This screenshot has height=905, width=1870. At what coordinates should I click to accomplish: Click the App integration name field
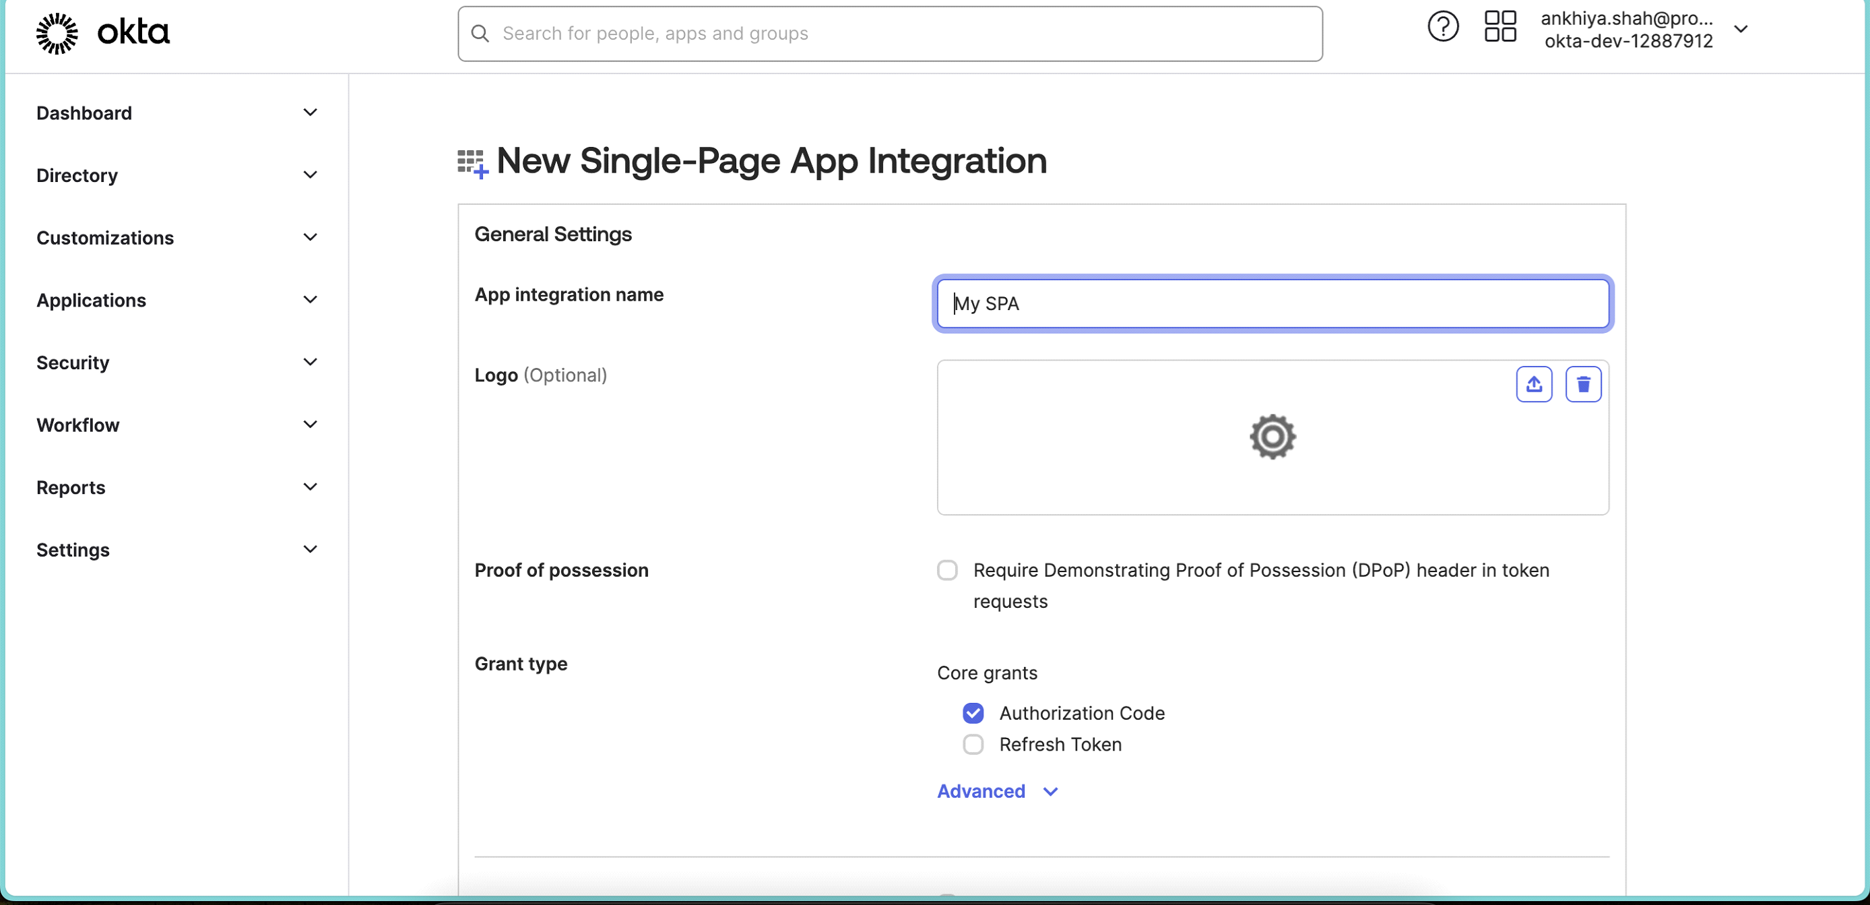click(x=1272, y=304)
